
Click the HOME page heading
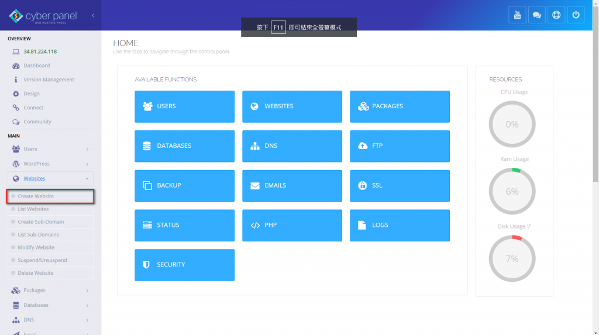click(126, 43)
